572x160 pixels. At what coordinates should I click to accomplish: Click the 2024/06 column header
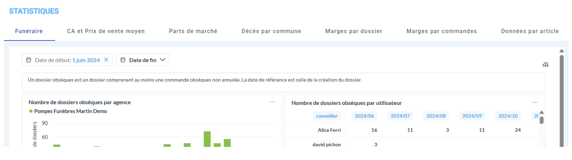click(x=364, y=116)
